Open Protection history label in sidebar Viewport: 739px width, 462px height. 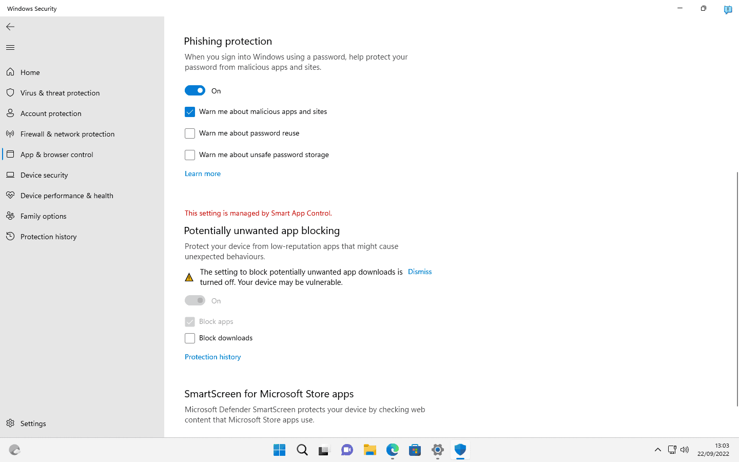click(49, 237)
